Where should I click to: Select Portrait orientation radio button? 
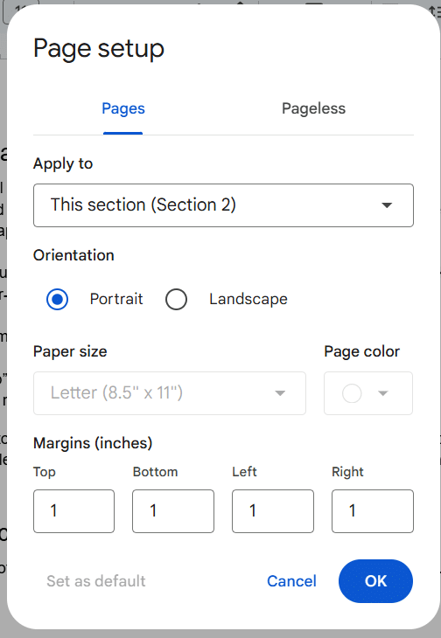58,300
